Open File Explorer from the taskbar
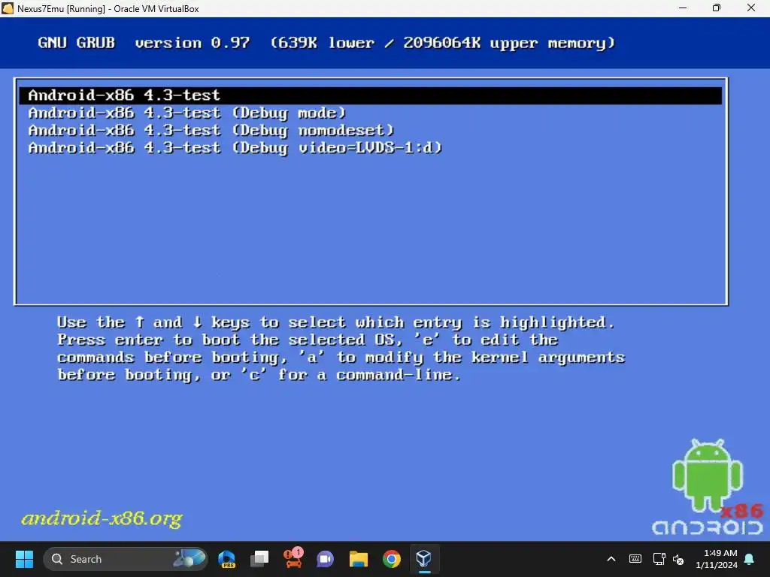This screenshot has width=770, height=577. tap(359, 559)
